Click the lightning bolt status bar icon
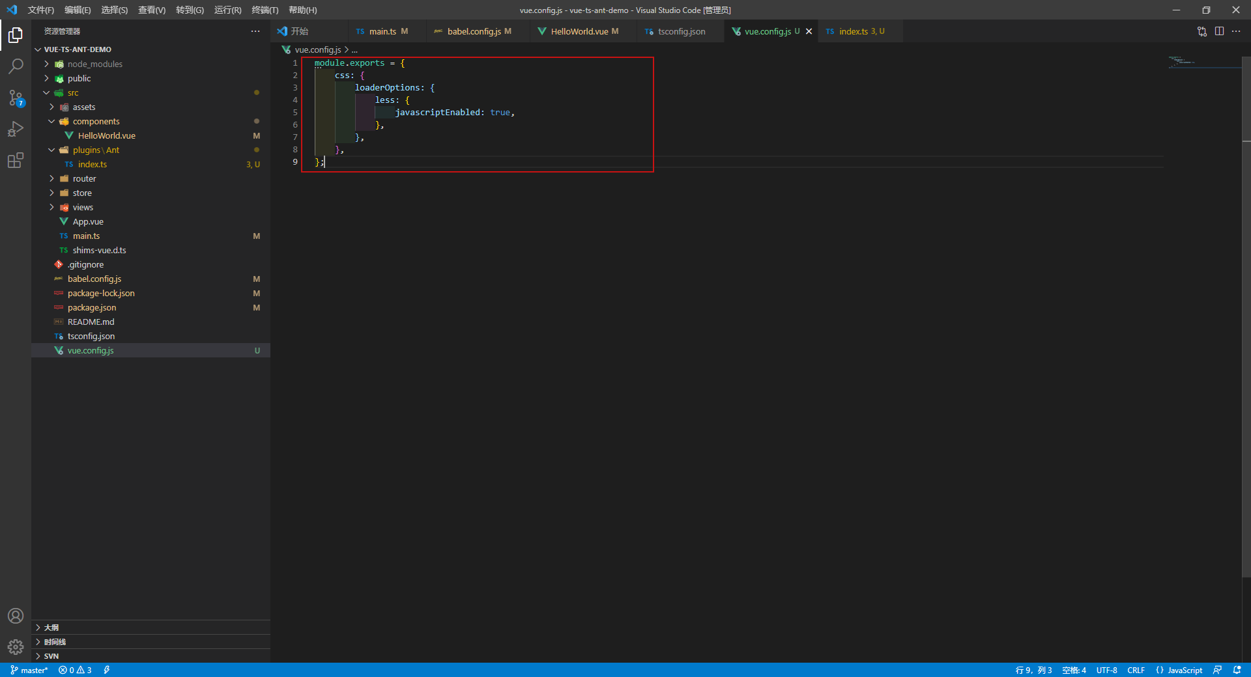The height and width of the screenshot is (677, 1251). pos(107,670)
